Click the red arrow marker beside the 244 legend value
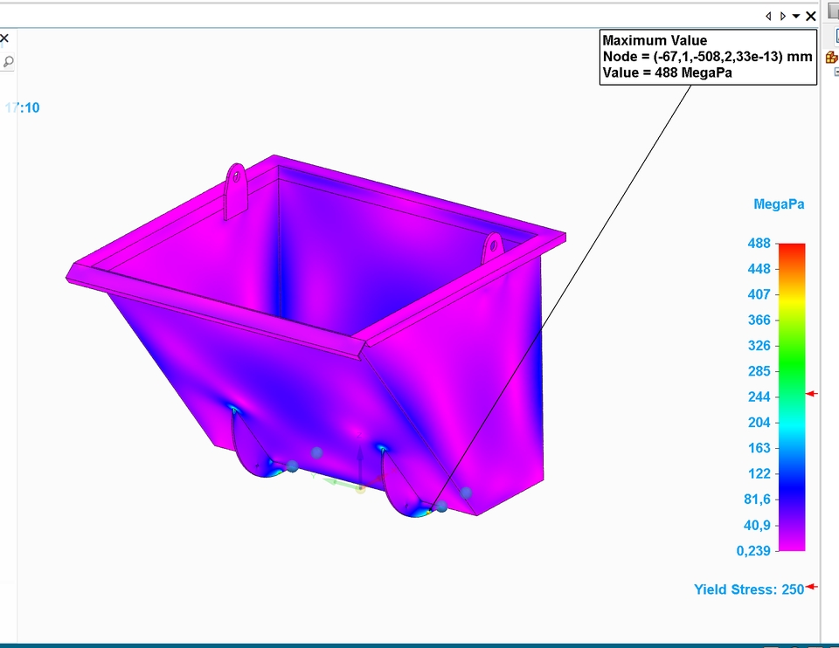The height and width of the screenshot is (648, 839). pyautogui.click(x=811, y=394)
